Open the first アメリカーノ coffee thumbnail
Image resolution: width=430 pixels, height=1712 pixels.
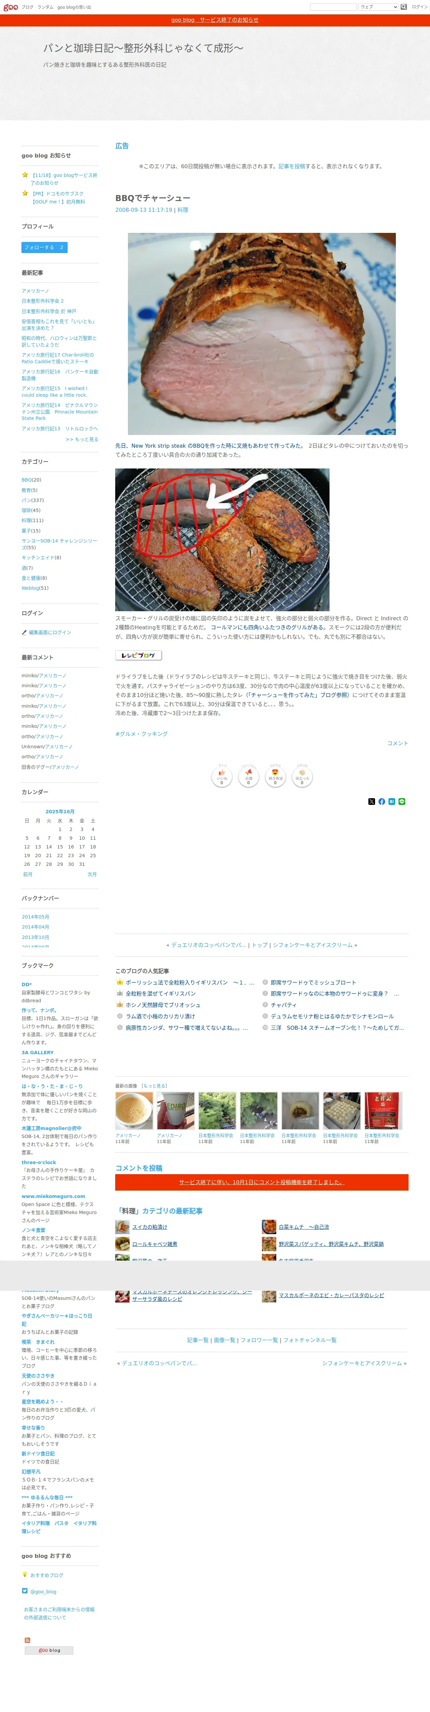134,1111
